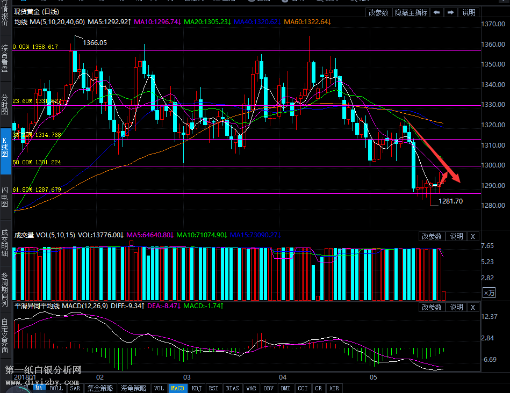Click 说明 button in the MACD panel
The image size is (510, 393).
click(456, 307)
